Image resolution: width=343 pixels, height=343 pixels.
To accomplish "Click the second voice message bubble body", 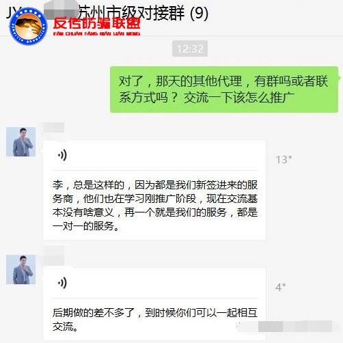I will pos(154,304).
